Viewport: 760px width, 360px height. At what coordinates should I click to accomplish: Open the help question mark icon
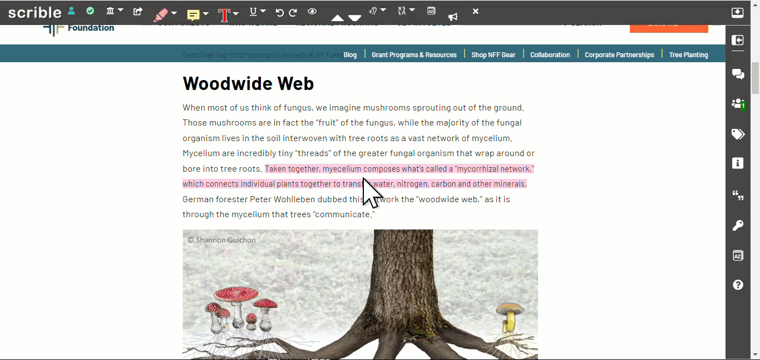[x=738, y=285]
